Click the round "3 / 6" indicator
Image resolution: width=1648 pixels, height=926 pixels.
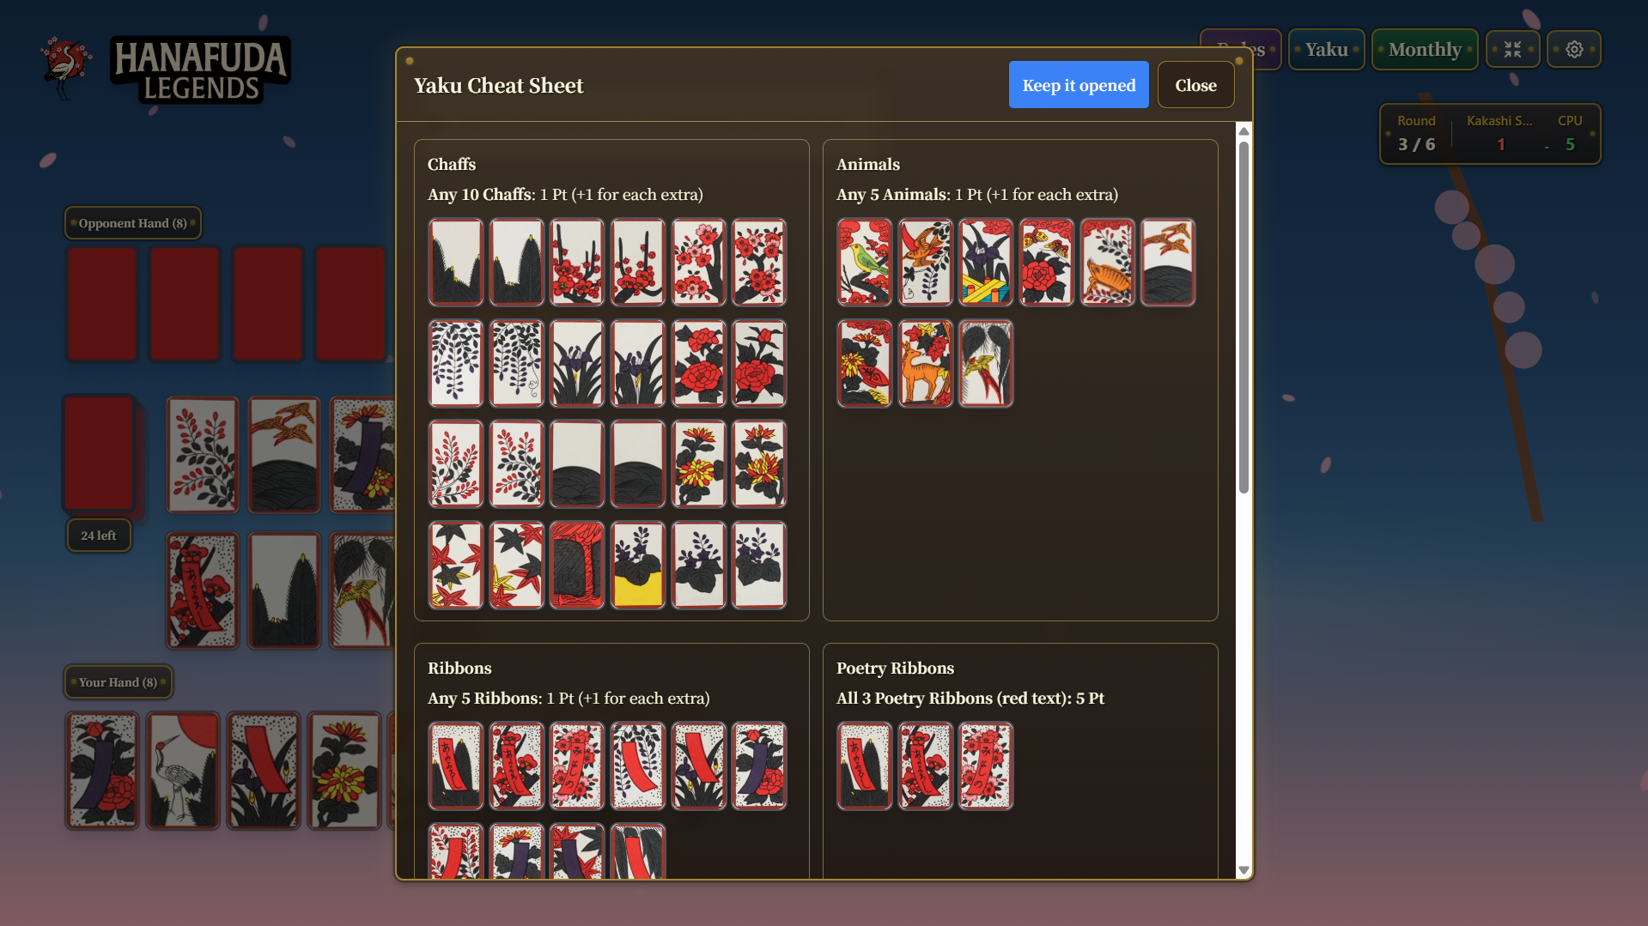pyautogui.click(x=1416, y=144)
